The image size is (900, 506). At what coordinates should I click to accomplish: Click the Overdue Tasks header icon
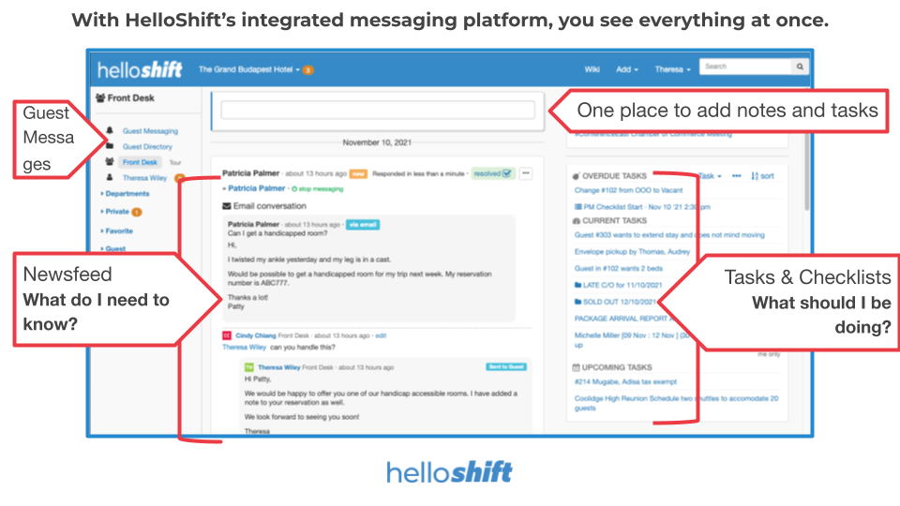pos(576,176)
